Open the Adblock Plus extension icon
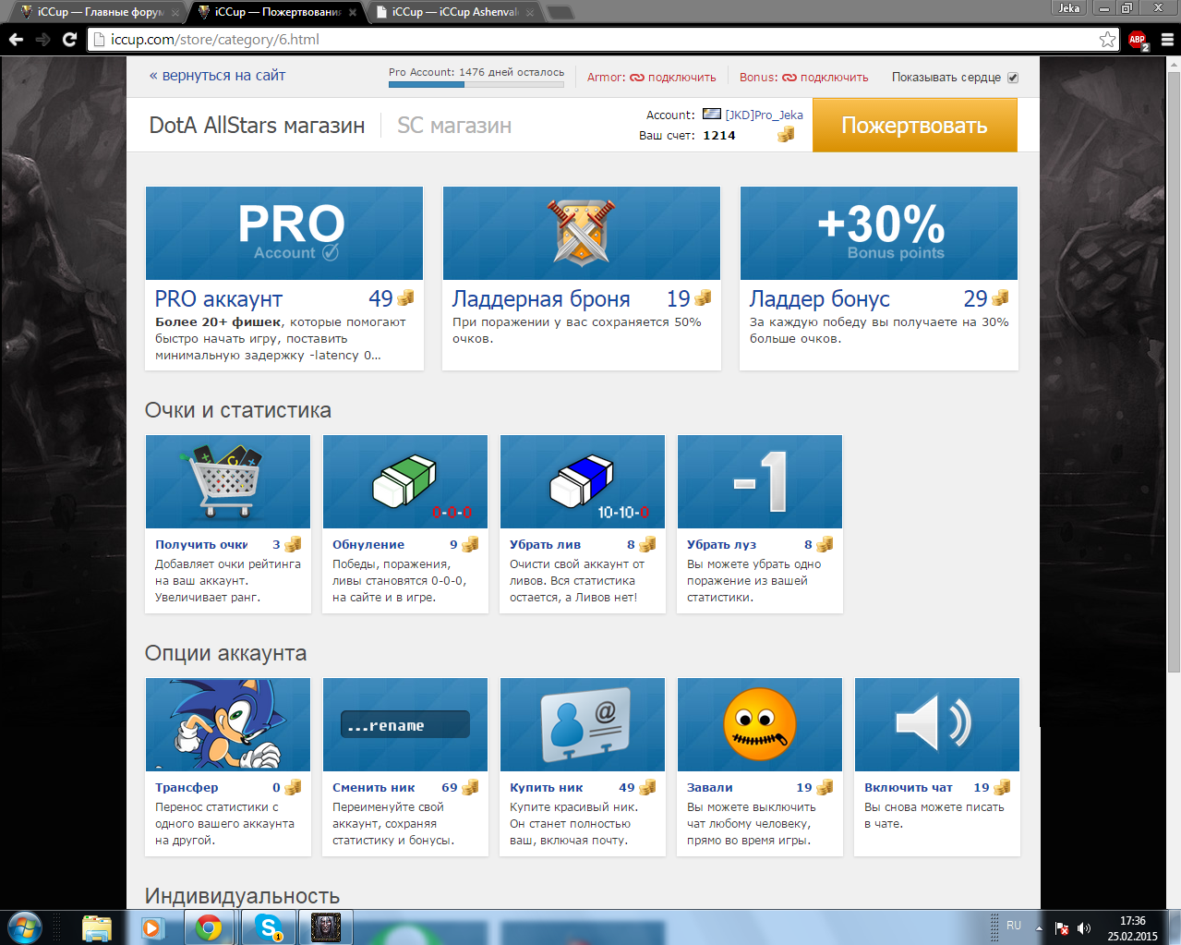 (x=1138, y=40)
